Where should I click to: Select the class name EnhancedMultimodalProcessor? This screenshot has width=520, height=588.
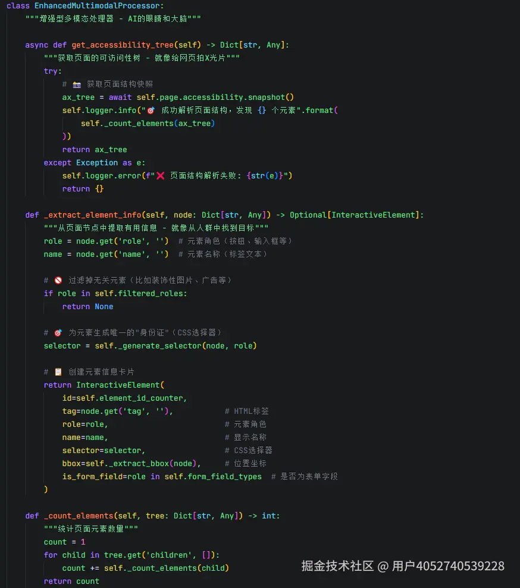click(97, 5)
